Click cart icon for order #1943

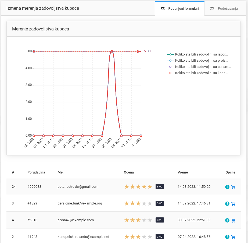click(233, 237)
